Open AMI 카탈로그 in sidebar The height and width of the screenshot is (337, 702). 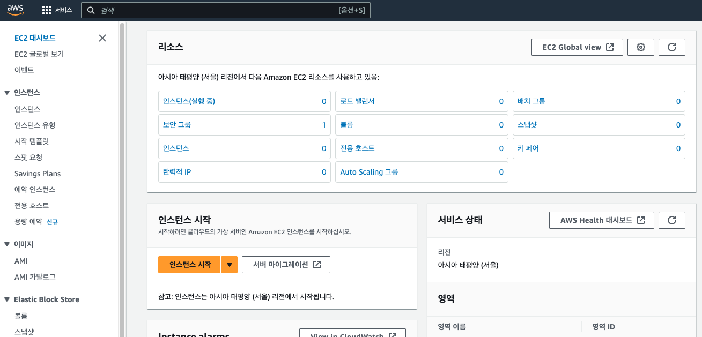coord(35,277)
